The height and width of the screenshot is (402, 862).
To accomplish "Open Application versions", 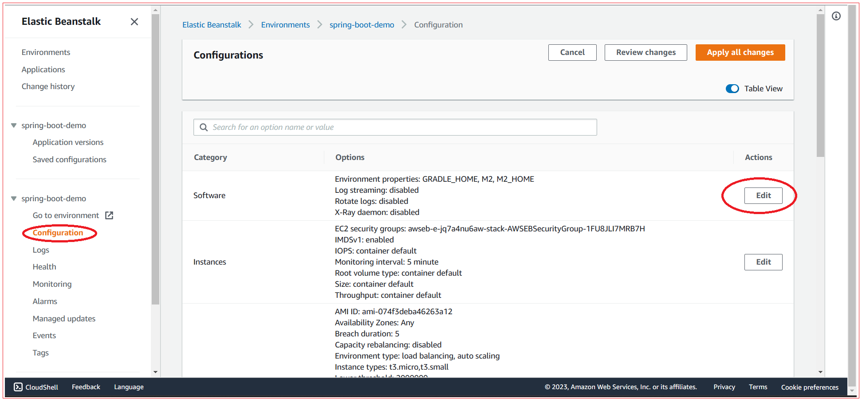I will (68, 142).
